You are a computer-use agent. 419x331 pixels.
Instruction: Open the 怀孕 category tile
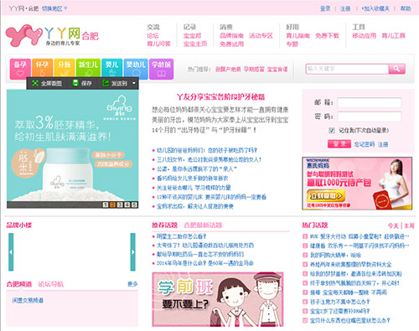pyautogui.click(x=42, y=69)
